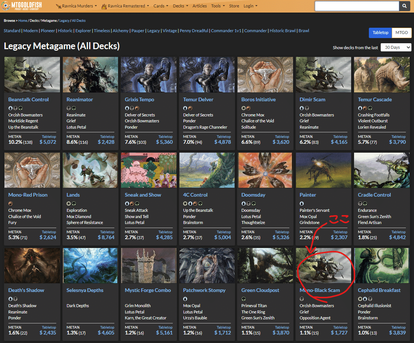Open the Store page
The width and height of the screenshot is (414, 343).
pyautogui.click(x=234, y=6)
